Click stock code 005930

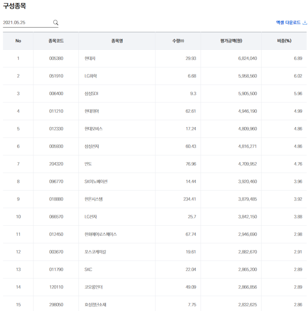56,146
